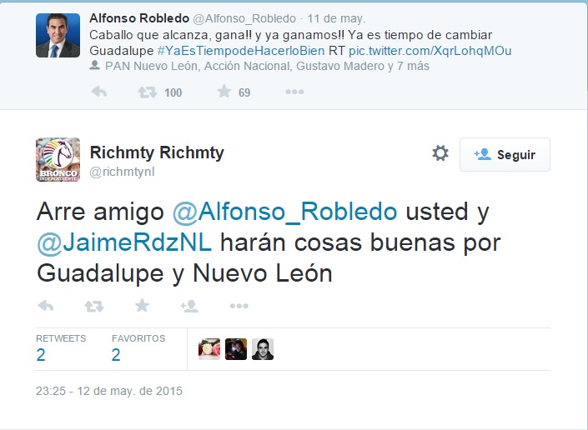This screenshot has width=588, height=430.
Task: Open more options on Alfonso Robledo's tweet
Action: 294,92
